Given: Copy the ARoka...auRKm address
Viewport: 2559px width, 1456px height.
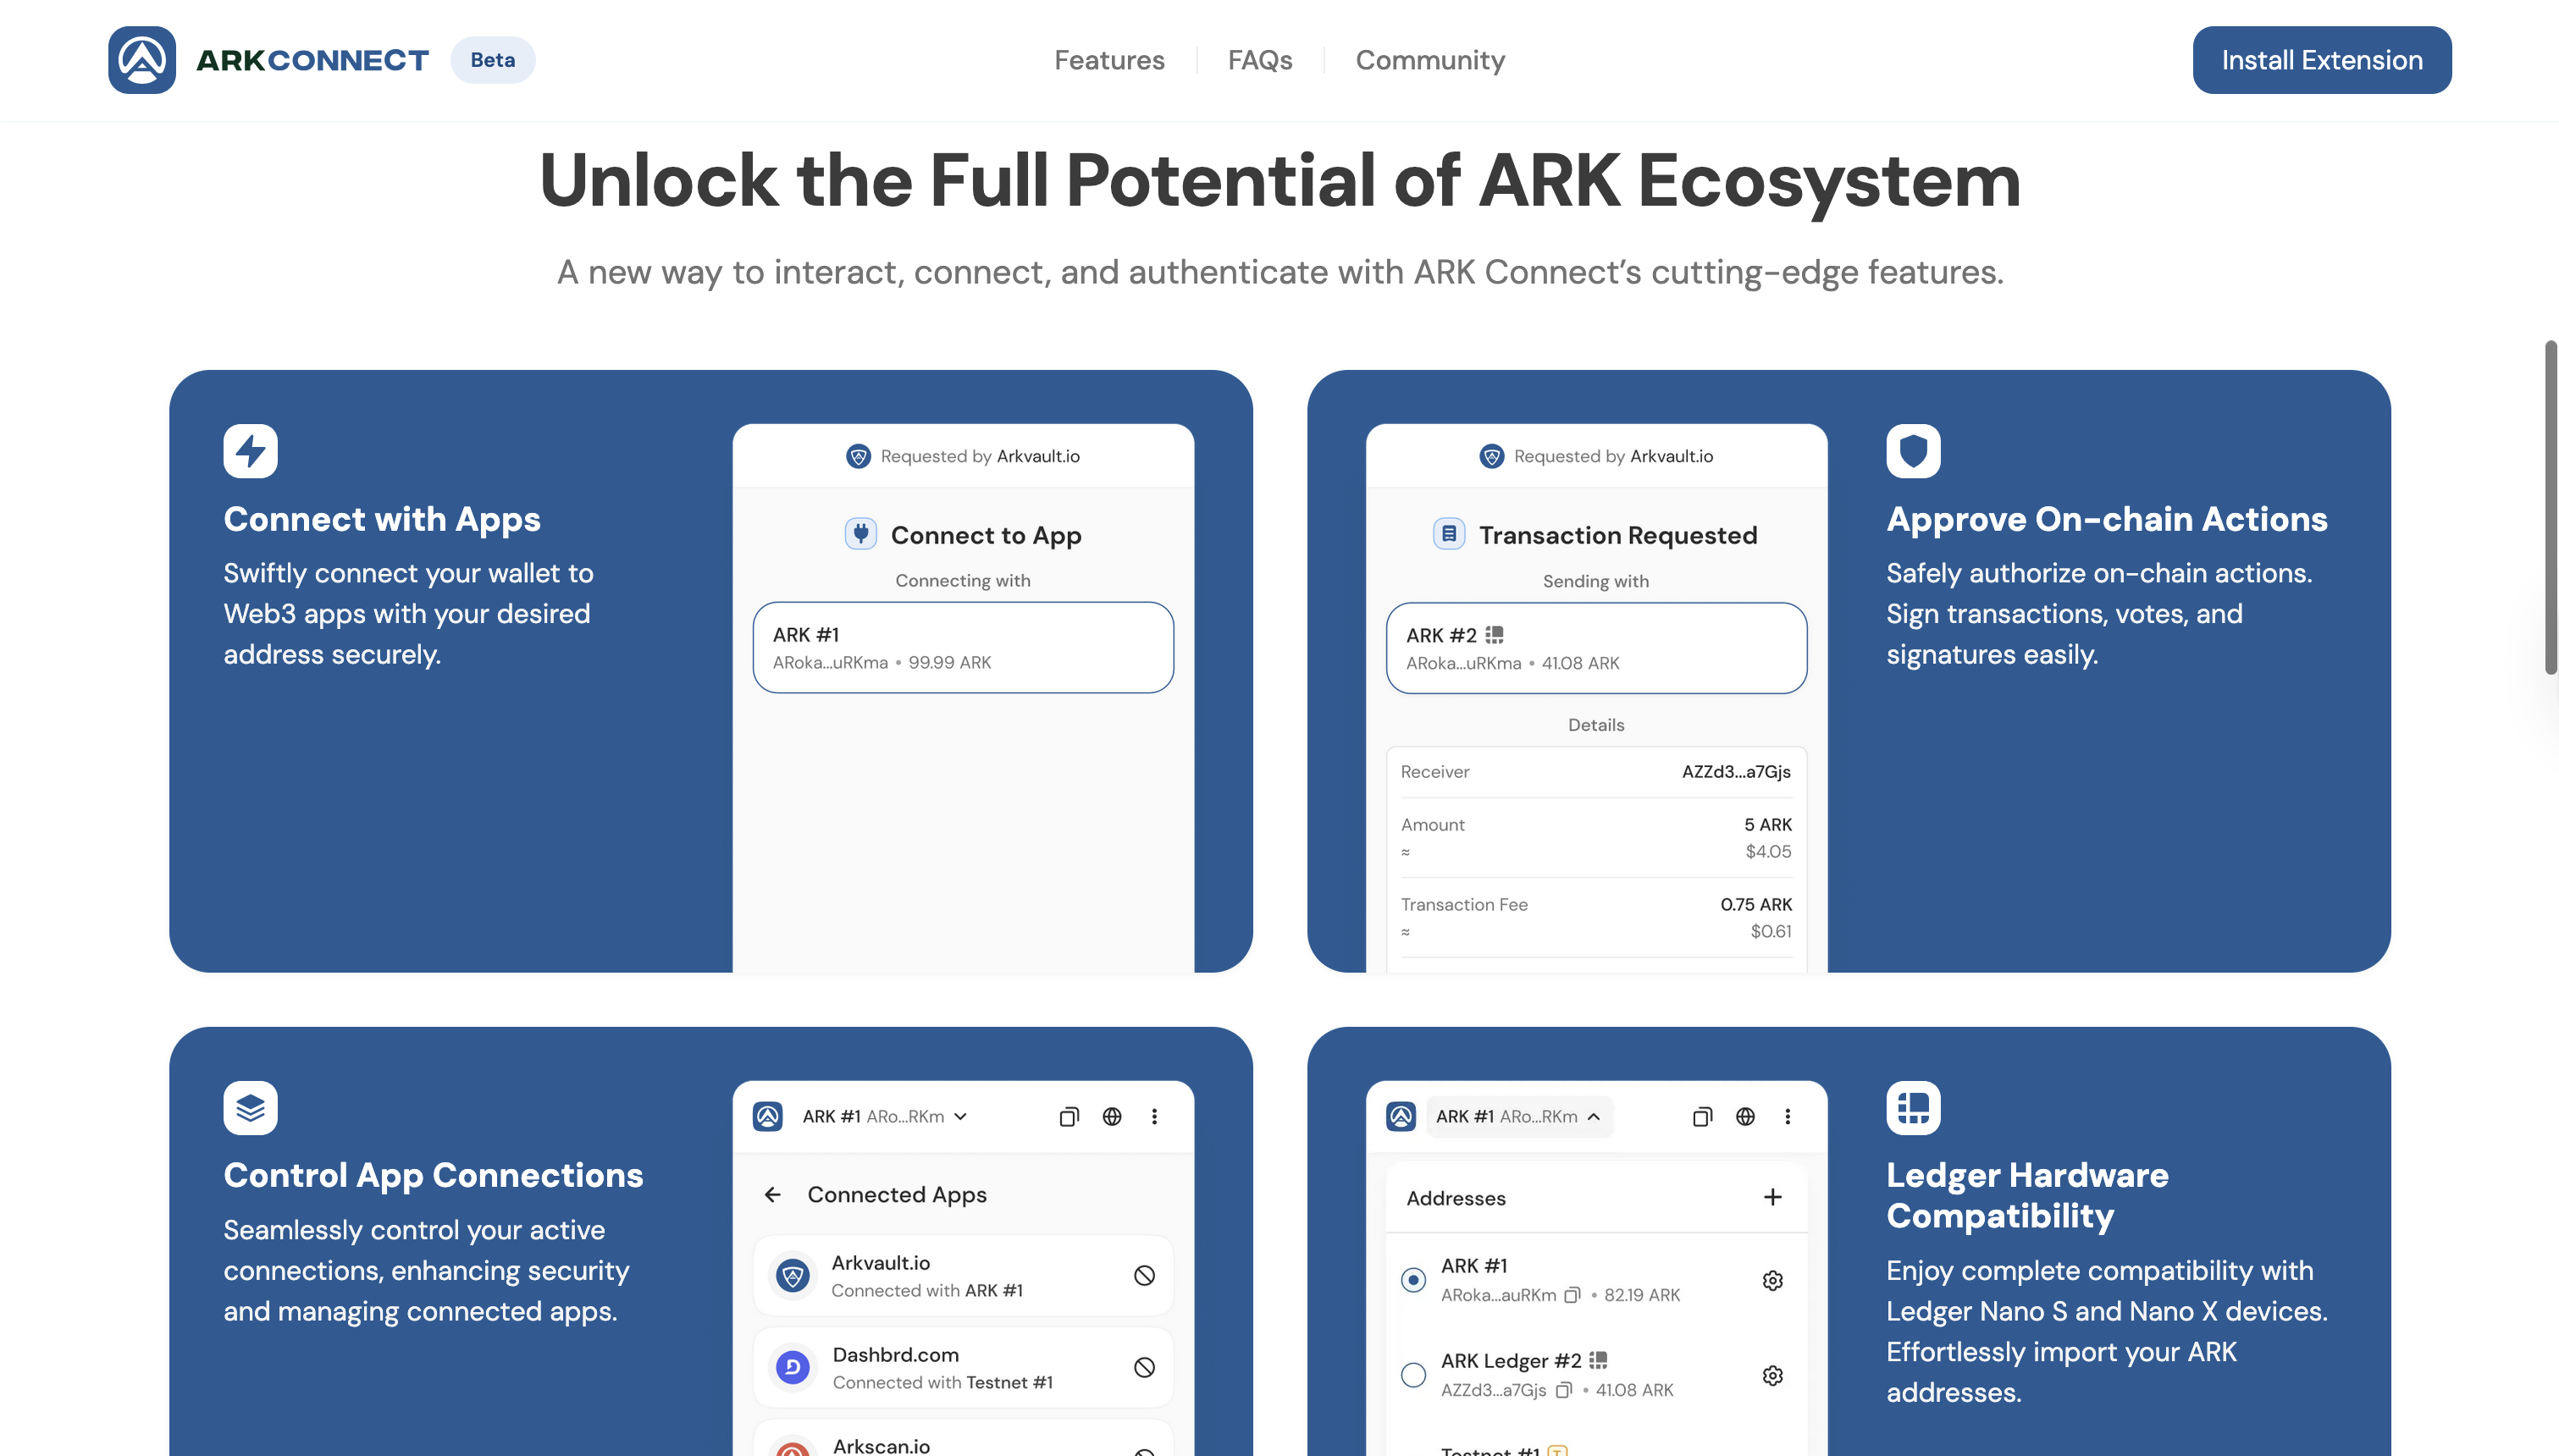Looking at the screenshot, I should click(x=1572, y=1295).
